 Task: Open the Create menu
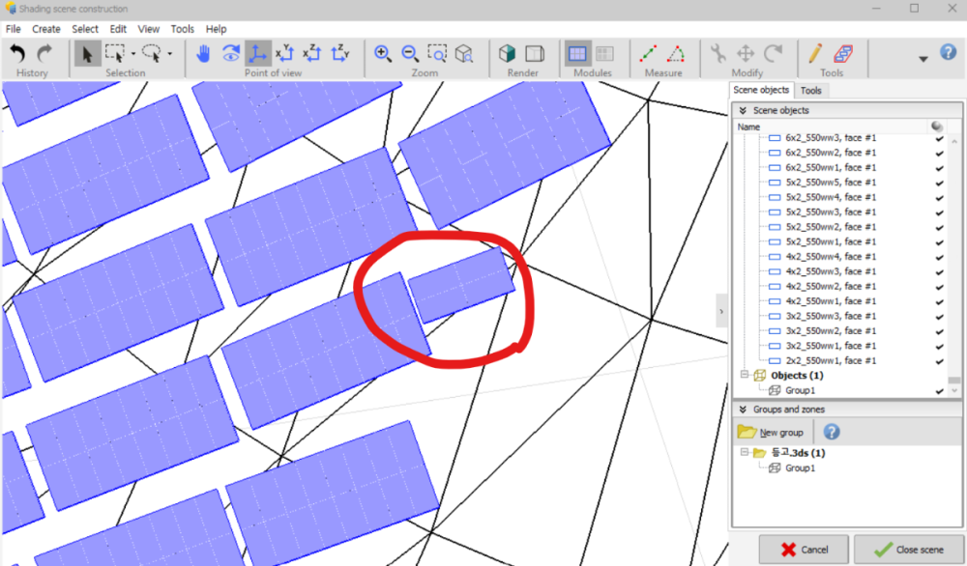45,29
